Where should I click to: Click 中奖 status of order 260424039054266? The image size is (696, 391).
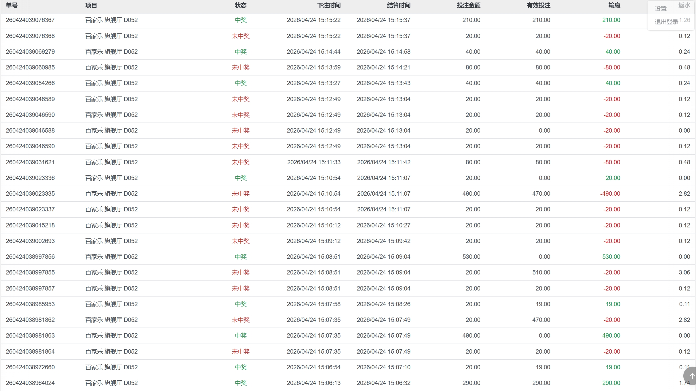[240, 83]
